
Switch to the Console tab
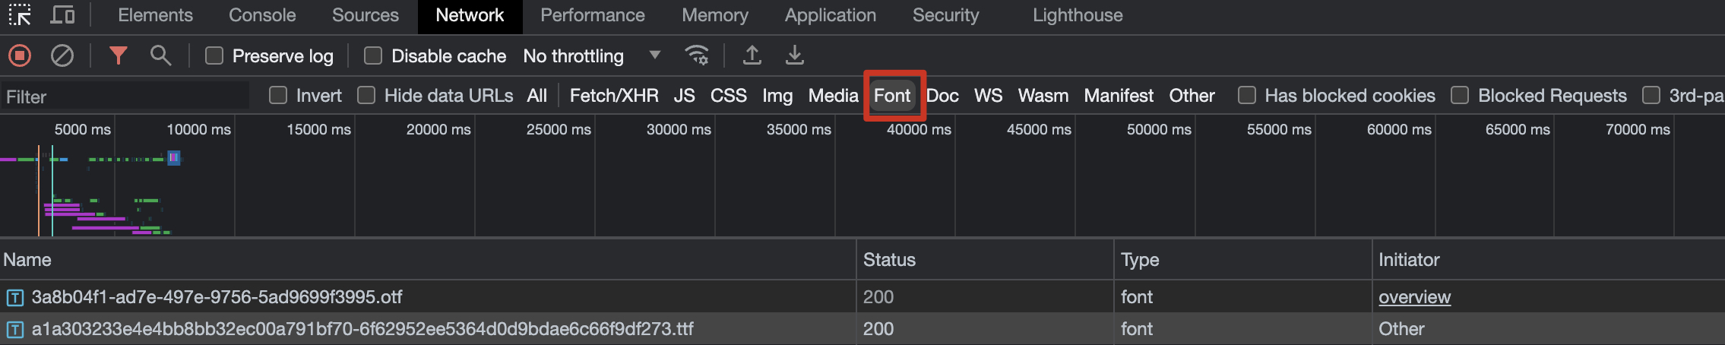pos(262,15)
